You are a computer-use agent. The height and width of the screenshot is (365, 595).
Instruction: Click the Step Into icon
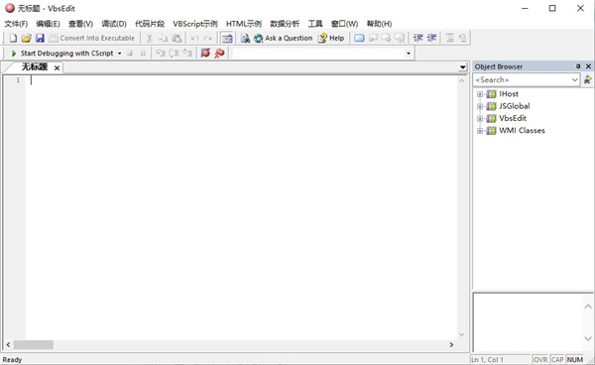(x=161, y=54)
